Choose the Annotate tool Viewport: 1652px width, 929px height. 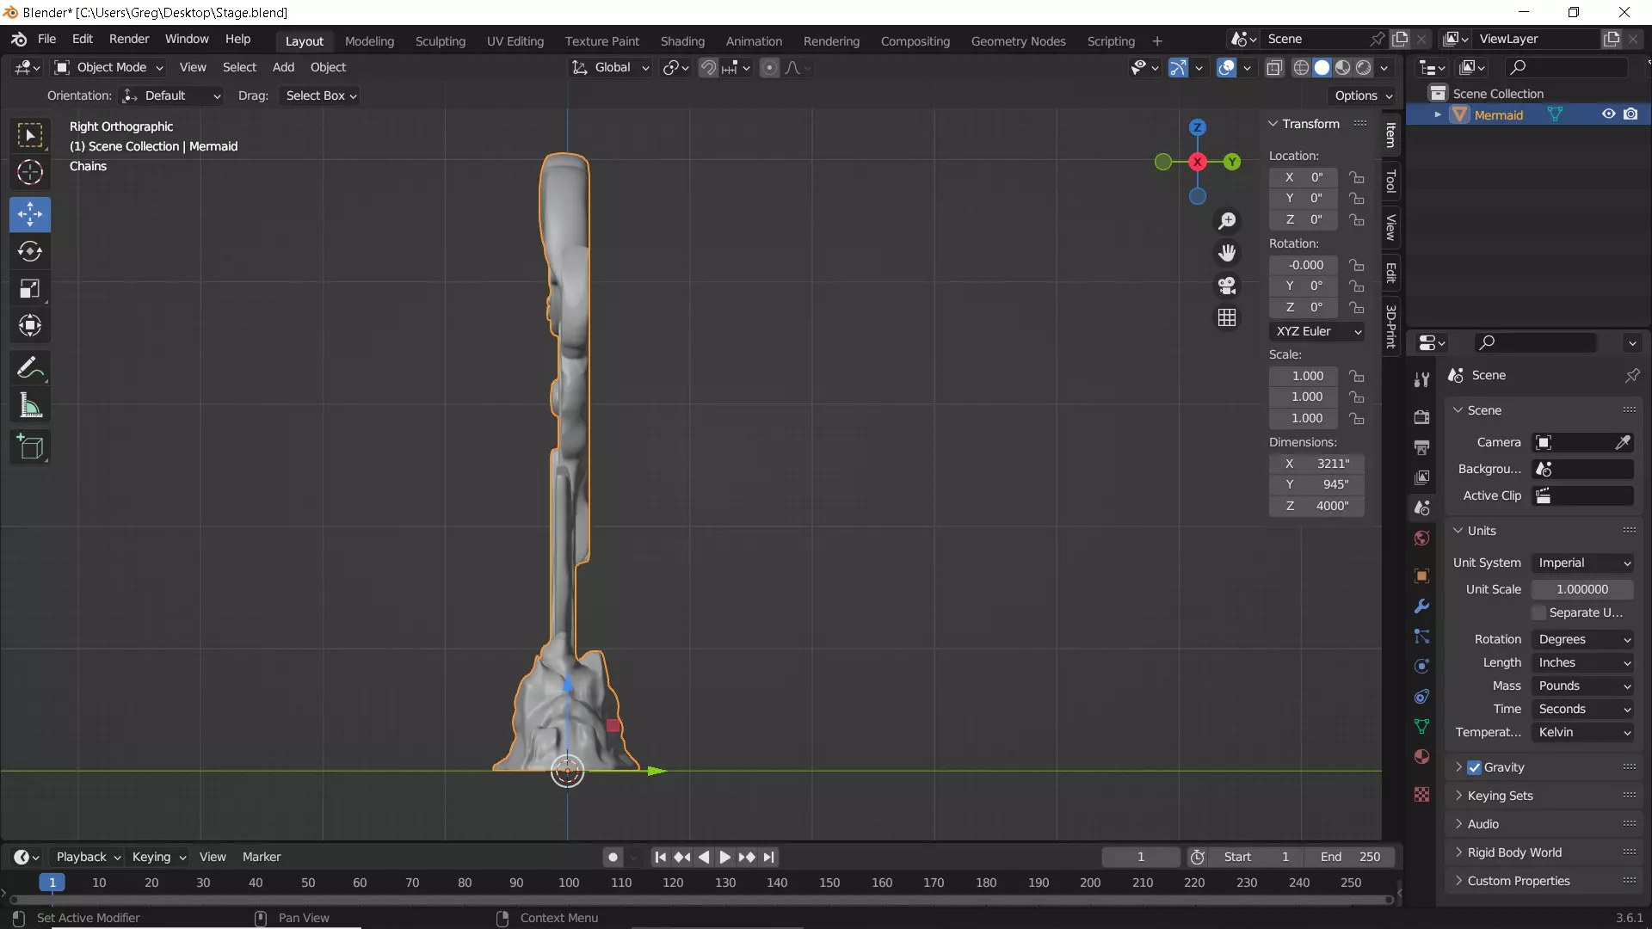30,368
